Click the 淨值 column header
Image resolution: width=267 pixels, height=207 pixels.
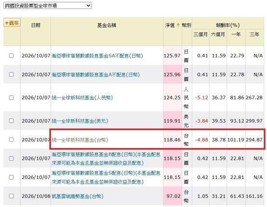[x=170, y=25]
